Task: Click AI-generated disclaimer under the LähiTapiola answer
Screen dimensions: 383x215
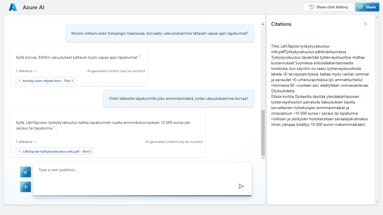Action: (x=174, y=142)
